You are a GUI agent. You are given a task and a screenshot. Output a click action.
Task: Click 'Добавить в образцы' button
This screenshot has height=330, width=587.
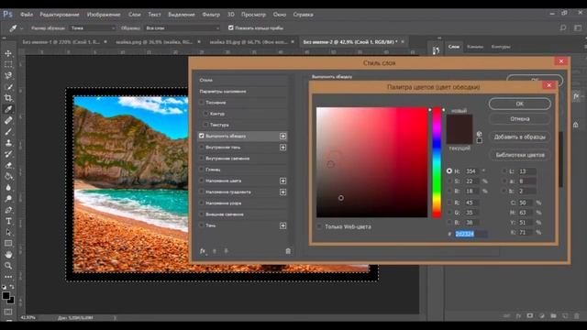(x=520, y=137)
